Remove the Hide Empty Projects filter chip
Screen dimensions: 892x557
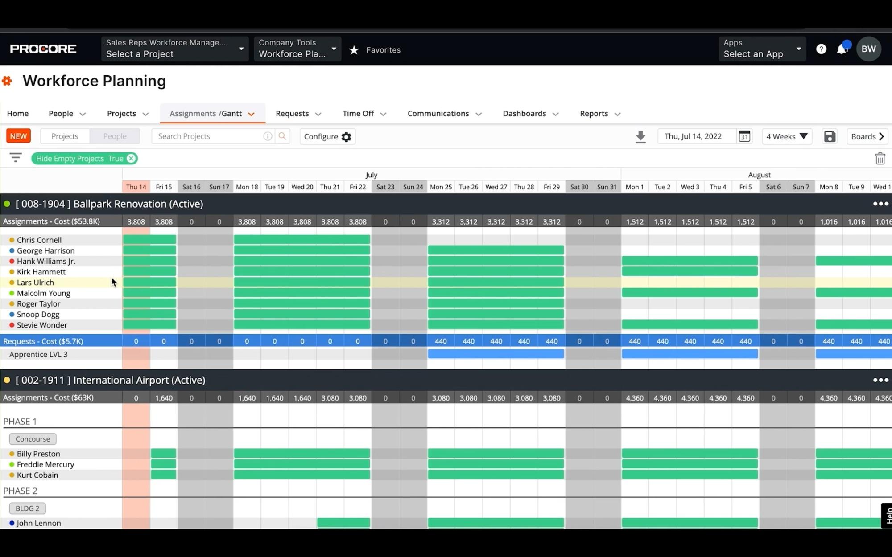[131, 159]
